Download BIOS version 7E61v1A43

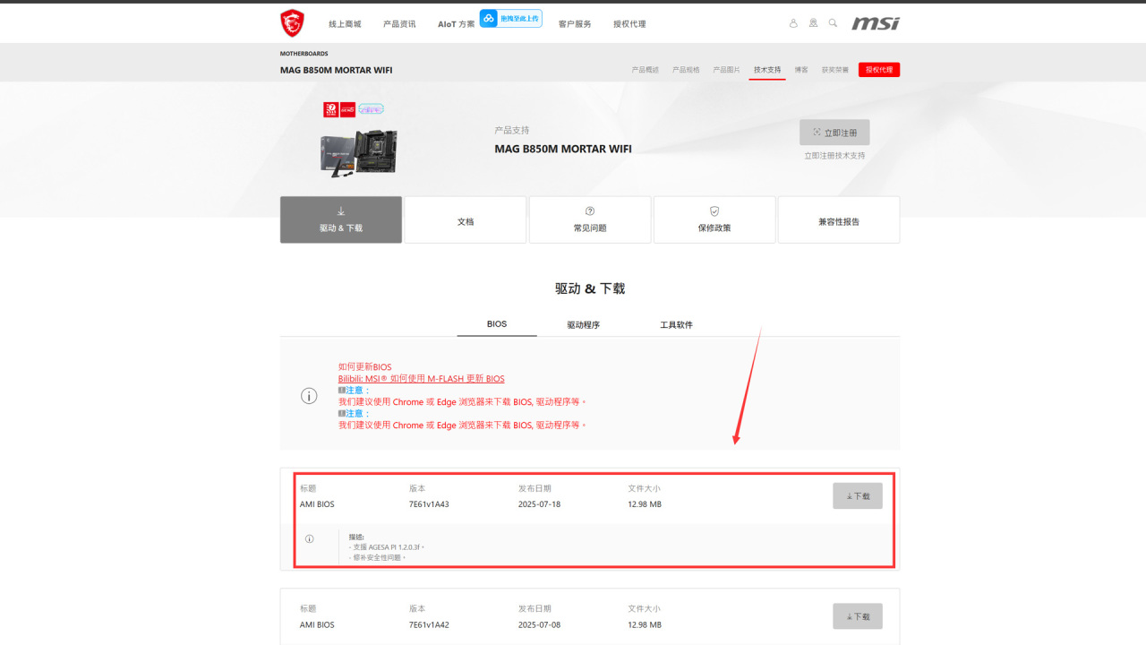858,495
